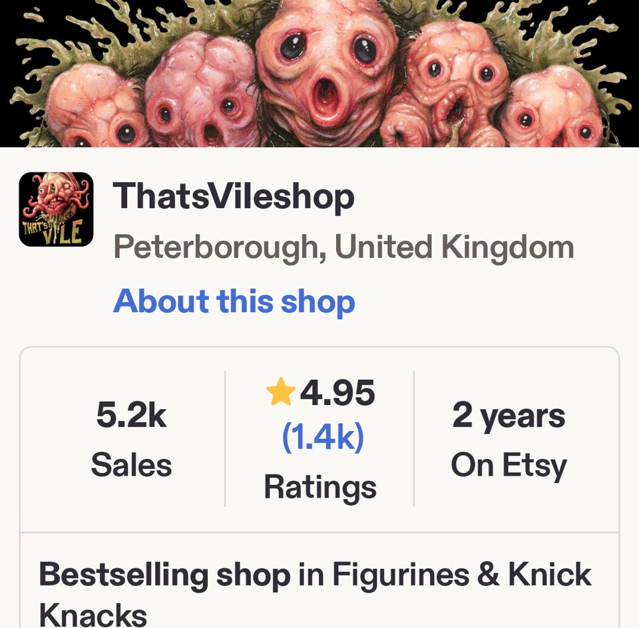
Task: Click the Sales label under 5.2k
Action: 131,465
